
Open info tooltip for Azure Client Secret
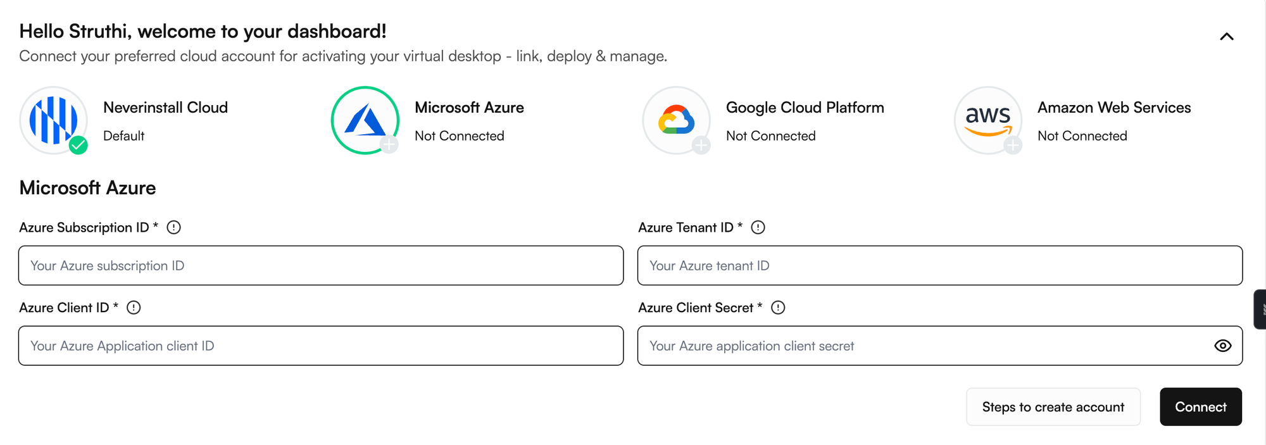778,308
